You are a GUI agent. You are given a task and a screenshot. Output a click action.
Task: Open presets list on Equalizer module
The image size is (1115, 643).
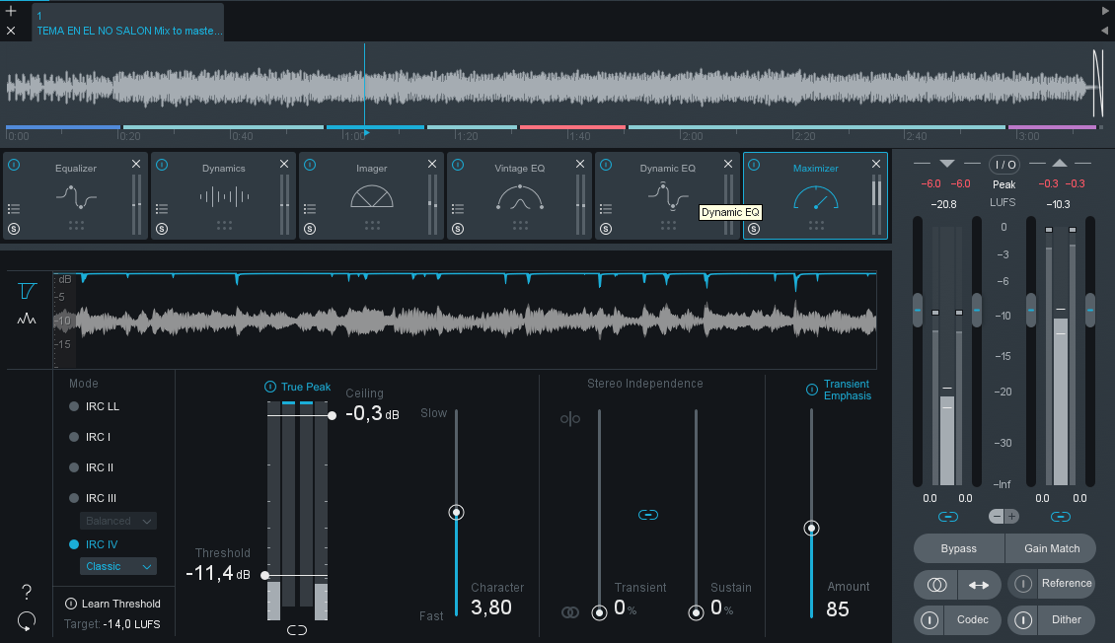pos(14,209)
